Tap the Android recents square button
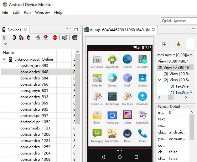Screen dimensions: 197x162 [136, 157]
